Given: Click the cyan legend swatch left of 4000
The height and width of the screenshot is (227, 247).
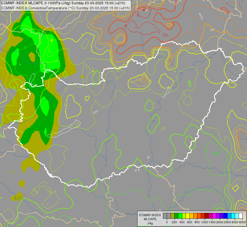Looking at the screenshot, I should [x=233, y=216].
